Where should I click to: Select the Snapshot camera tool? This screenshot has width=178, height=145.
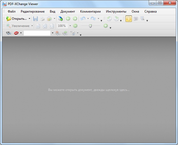135,19
